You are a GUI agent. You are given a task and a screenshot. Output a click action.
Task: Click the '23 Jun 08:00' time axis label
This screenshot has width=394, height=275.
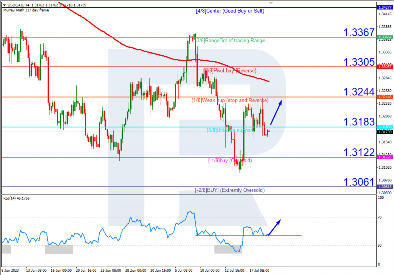click(111, 270)
